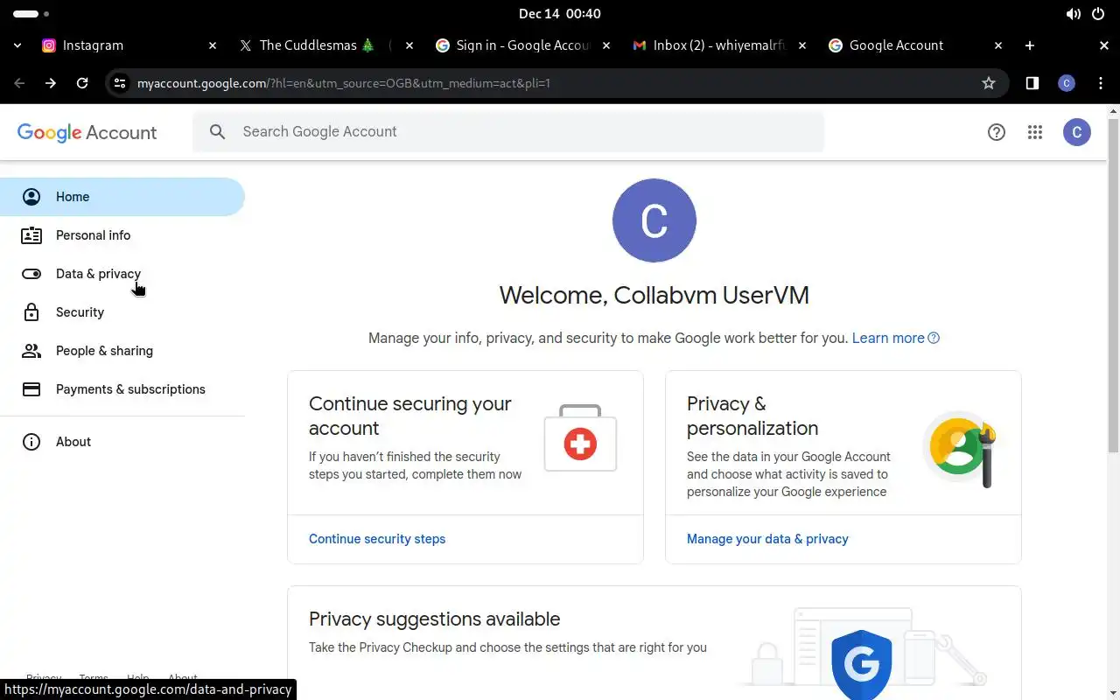Image resolution: width=1120 pixels, height=700 pixels.
Task: Click the Search Google Account field
Action: (x=508, y=131)
